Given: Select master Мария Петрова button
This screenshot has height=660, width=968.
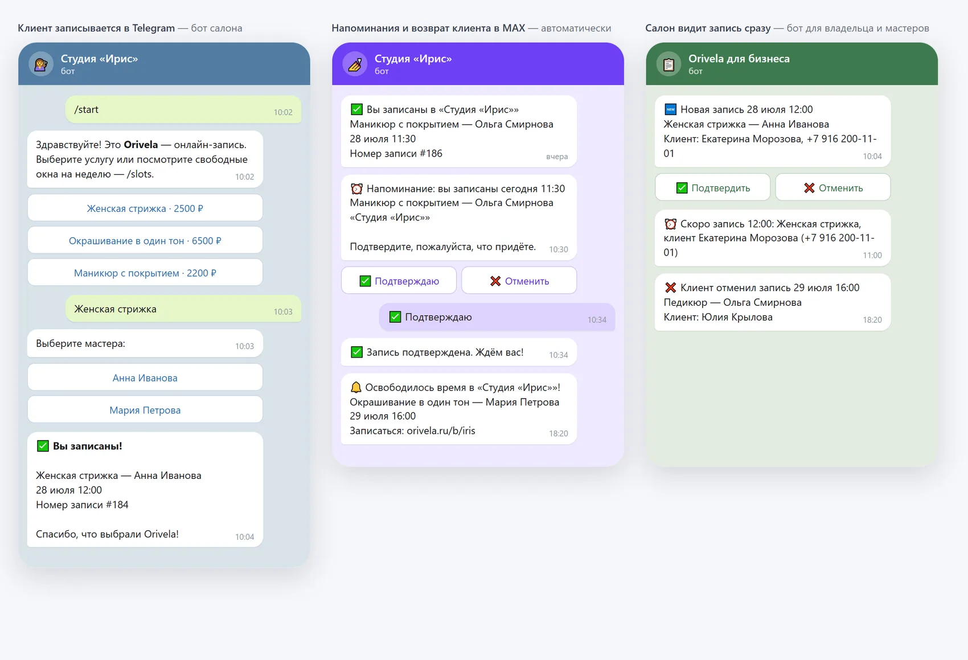Looking at the screenshot, I should tap(145, 410).
